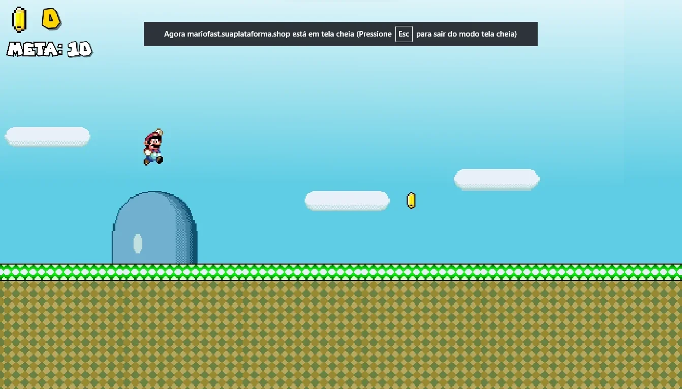Click the Mario character sprite
This screenshot has width=682, height=389.
point(153,147)
